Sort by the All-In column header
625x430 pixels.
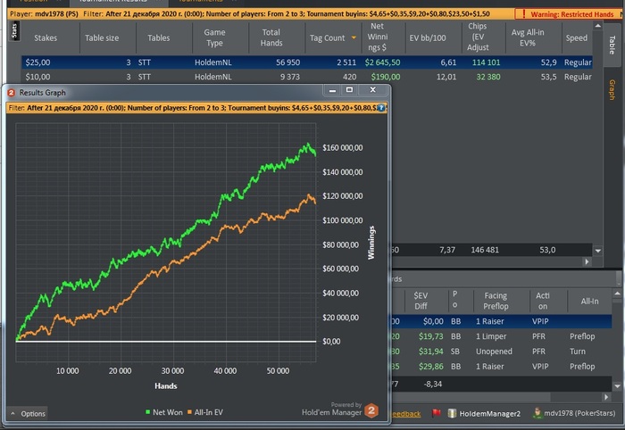coord(589,302)
